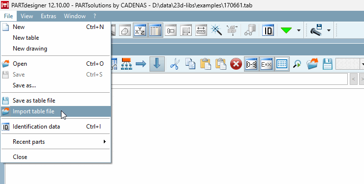The width and height of the screenshot is (364, 184).
Task: Expand the Recent parts submenu
Action: pos(56,142)
